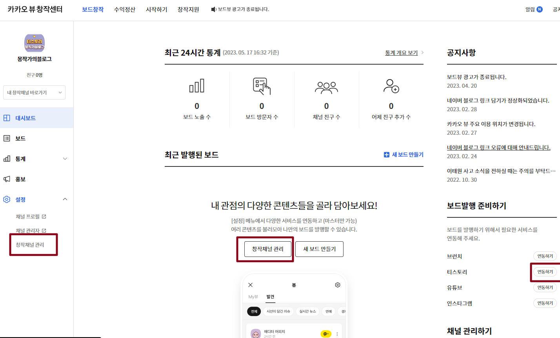Click 연동하기 button for 인스타그램
The height and width of the screenshot is (338, 560).
click(545, 303)
